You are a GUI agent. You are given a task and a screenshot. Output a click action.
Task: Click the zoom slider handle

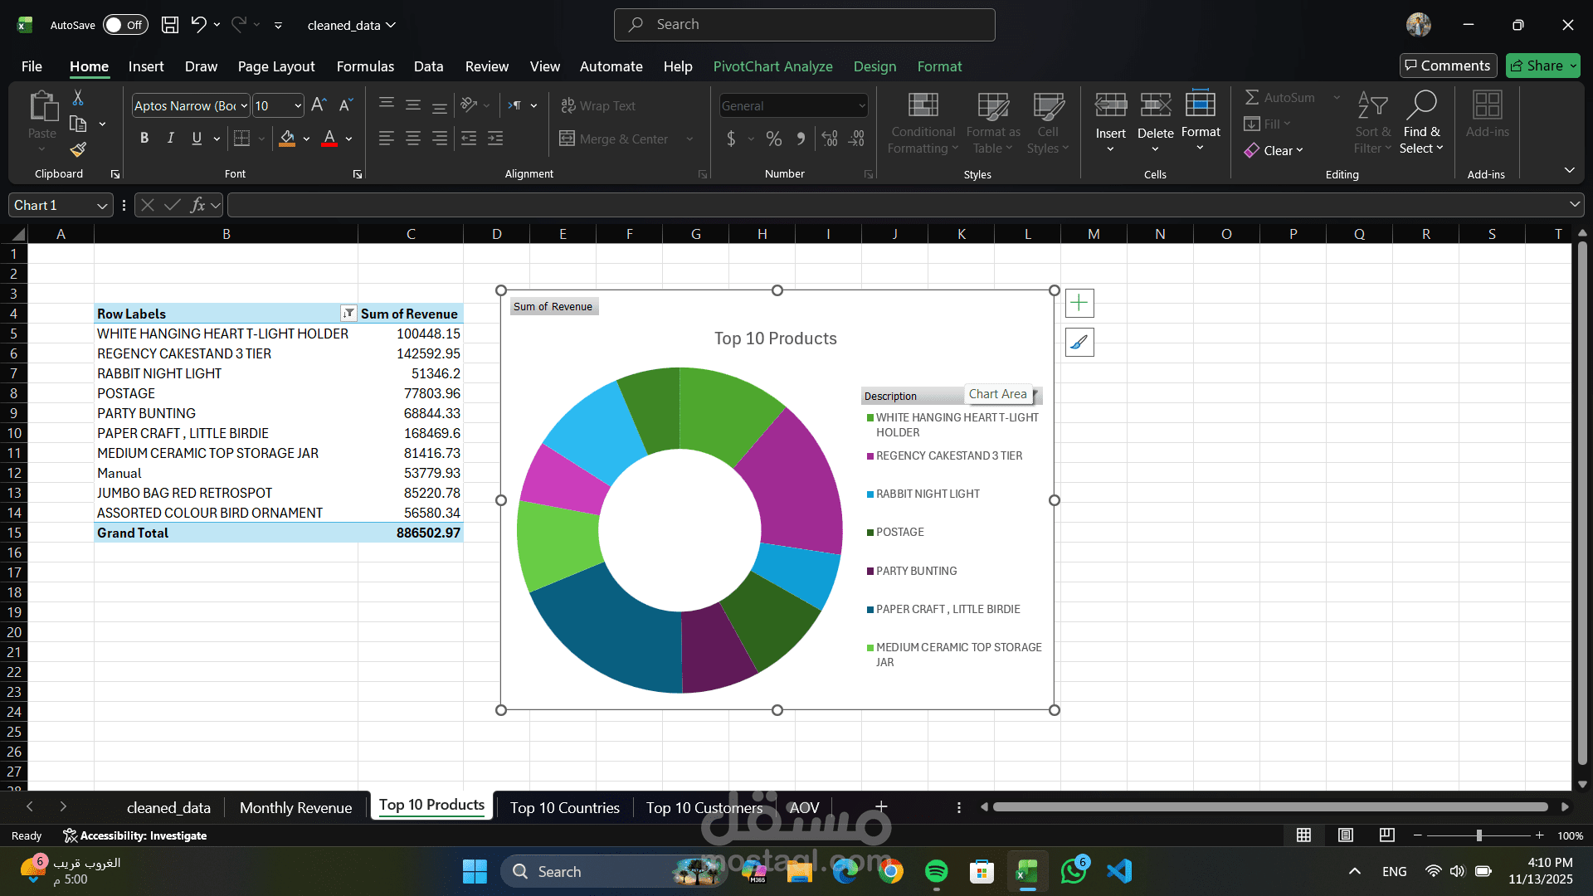point(1479,835)
